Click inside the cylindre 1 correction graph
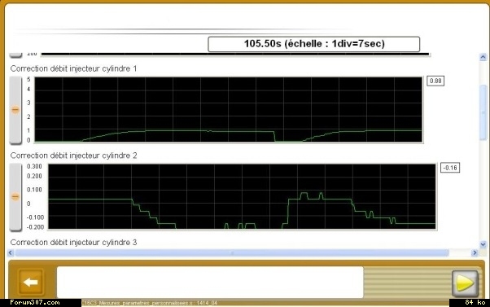Viewport: 490px width, 307px height. click(228, 110)
